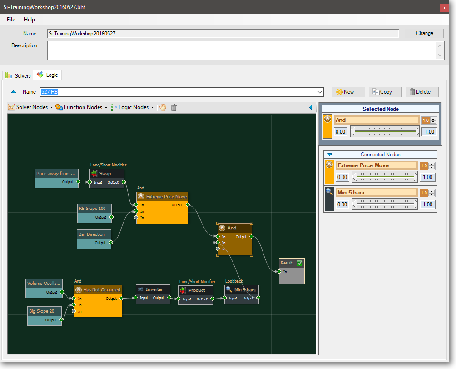Click the Selected Node And range slider
The width and height of the screenshot is (456, 369).
[x=385, y=132]
